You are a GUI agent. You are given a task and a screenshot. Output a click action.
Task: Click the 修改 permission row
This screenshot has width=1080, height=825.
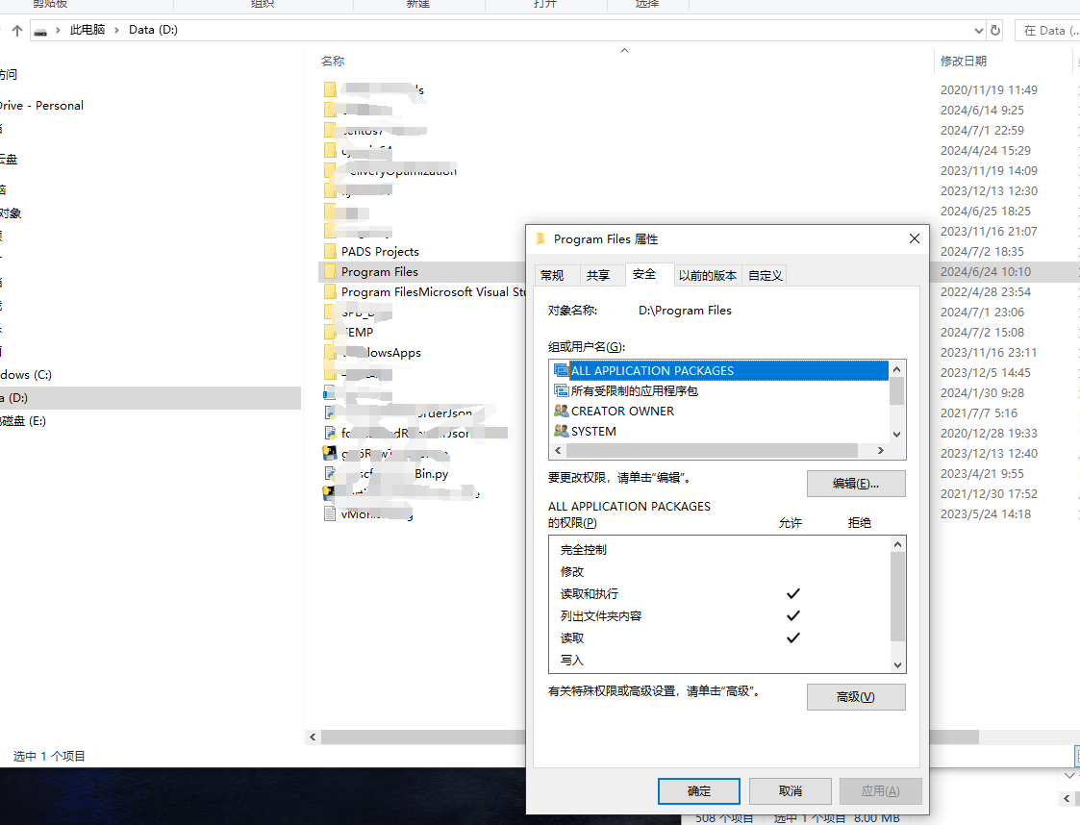click(x=719, y=571)
